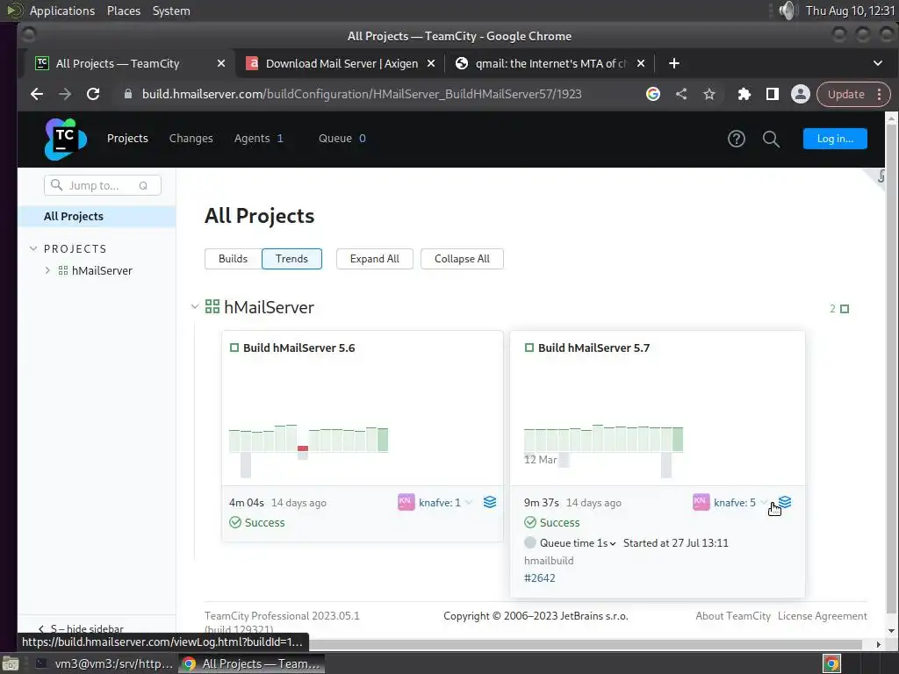Close the All Projects — TeamCity tab
Viewport: 899px width, 674px height.
220,63
